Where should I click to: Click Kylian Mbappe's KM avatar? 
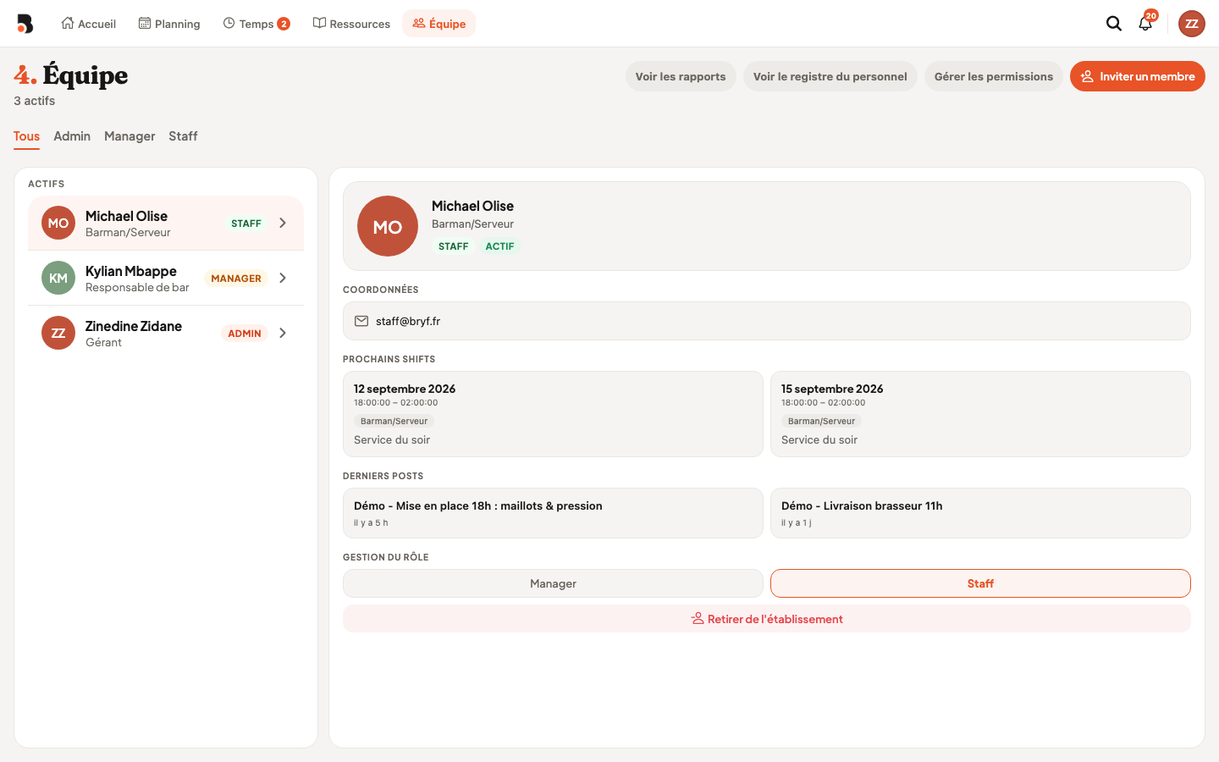[x=58, y=278]
